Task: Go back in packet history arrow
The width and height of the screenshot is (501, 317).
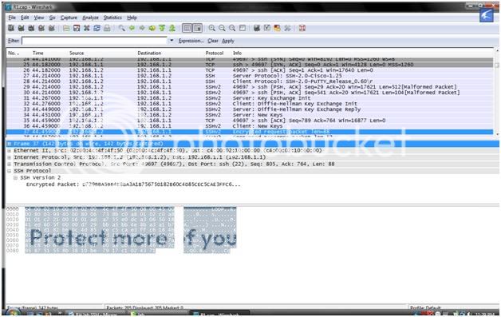Action: (132, 28)
